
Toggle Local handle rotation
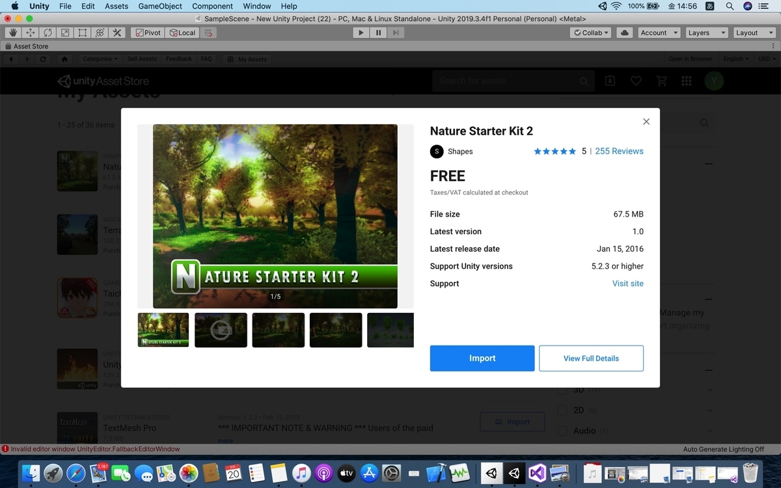coord(182,33)
